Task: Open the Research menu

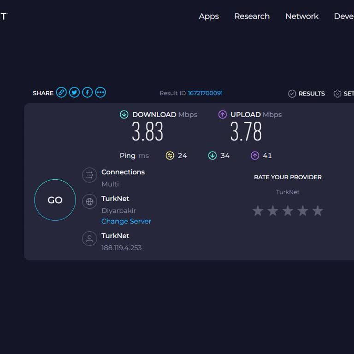Action: coord(252,16)
